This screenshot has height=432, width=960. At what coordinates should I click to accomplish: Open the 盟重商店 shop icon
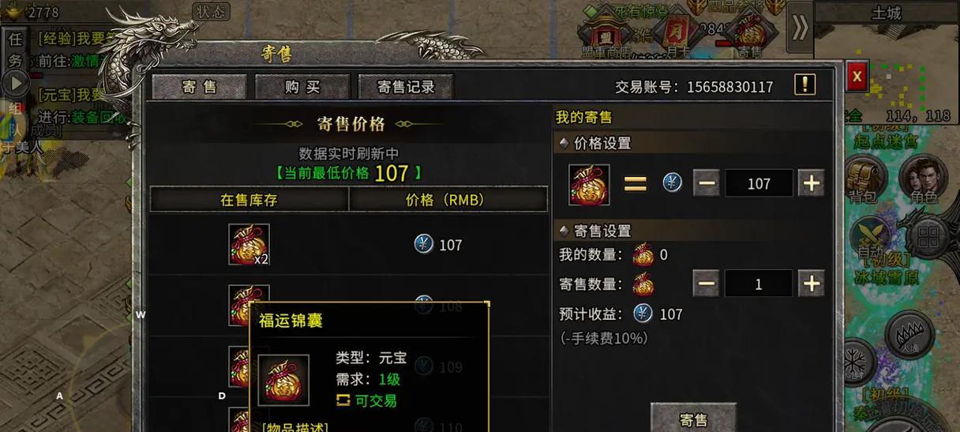point(607,33)
